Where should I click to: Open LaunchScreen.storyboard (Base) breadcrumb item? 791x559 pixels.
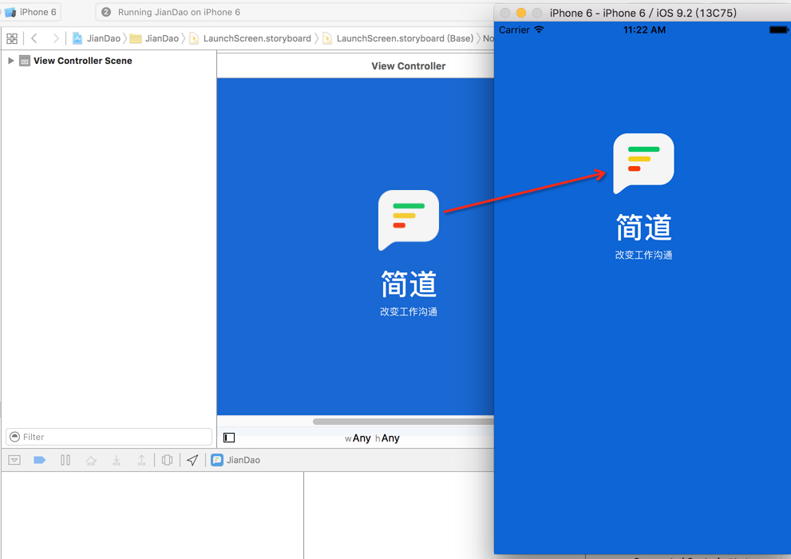[398, 38]
